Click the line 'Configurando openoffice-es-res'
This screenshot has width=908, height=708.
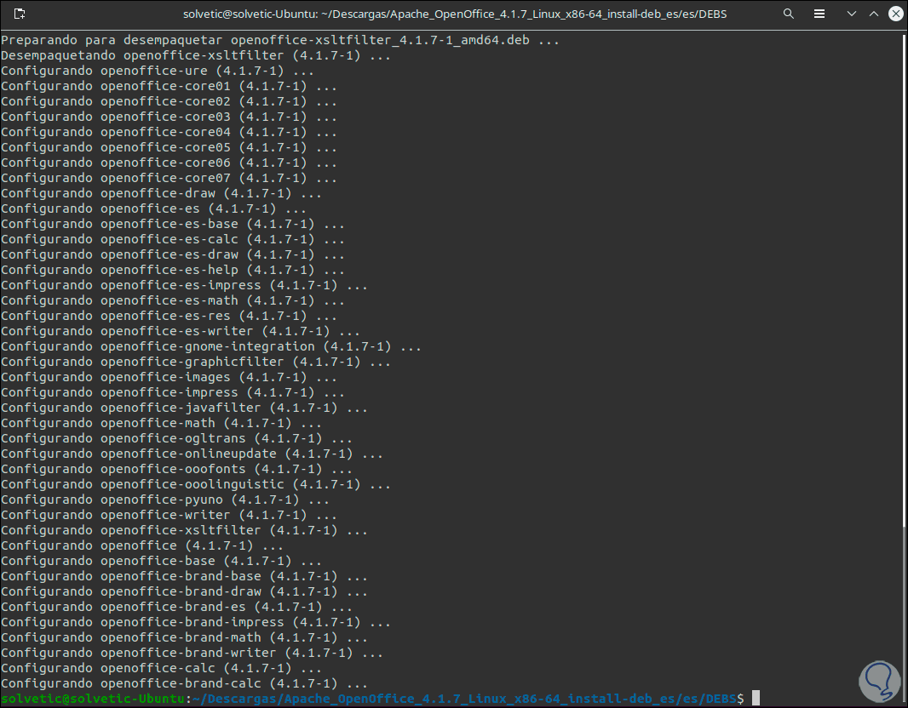(x=170, y=316)
